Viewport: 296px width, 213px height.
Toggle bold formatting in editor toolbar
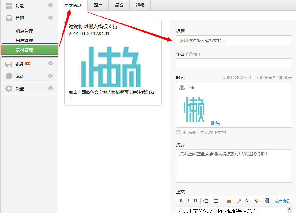[181, 201]
